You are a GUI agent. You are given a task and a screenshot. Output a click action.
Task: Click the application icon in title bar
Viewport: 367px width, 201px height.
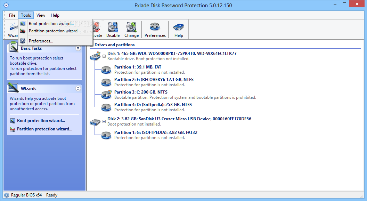[x=6, y=5]
